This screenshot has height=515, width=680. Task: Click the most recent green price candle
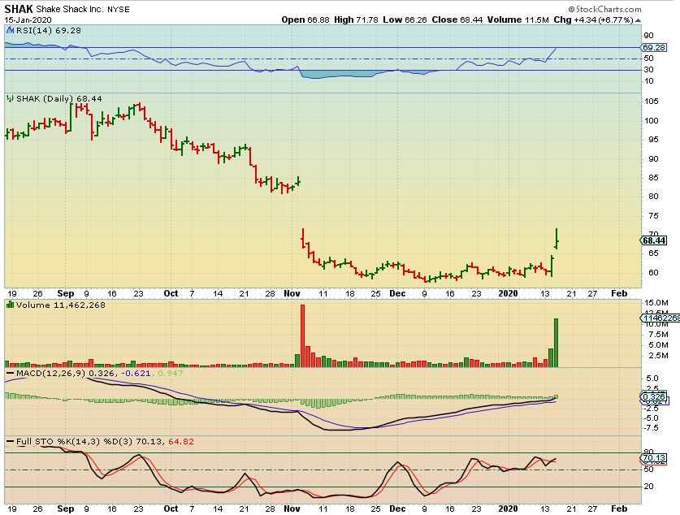[x=557, y=238]
